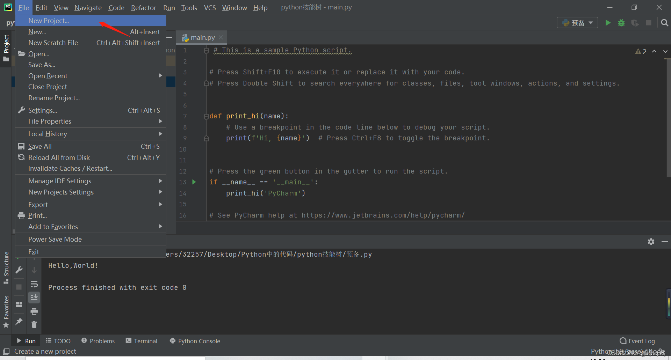
Task: Expand the File Properties submenu
Action: (x=91, y=121)
